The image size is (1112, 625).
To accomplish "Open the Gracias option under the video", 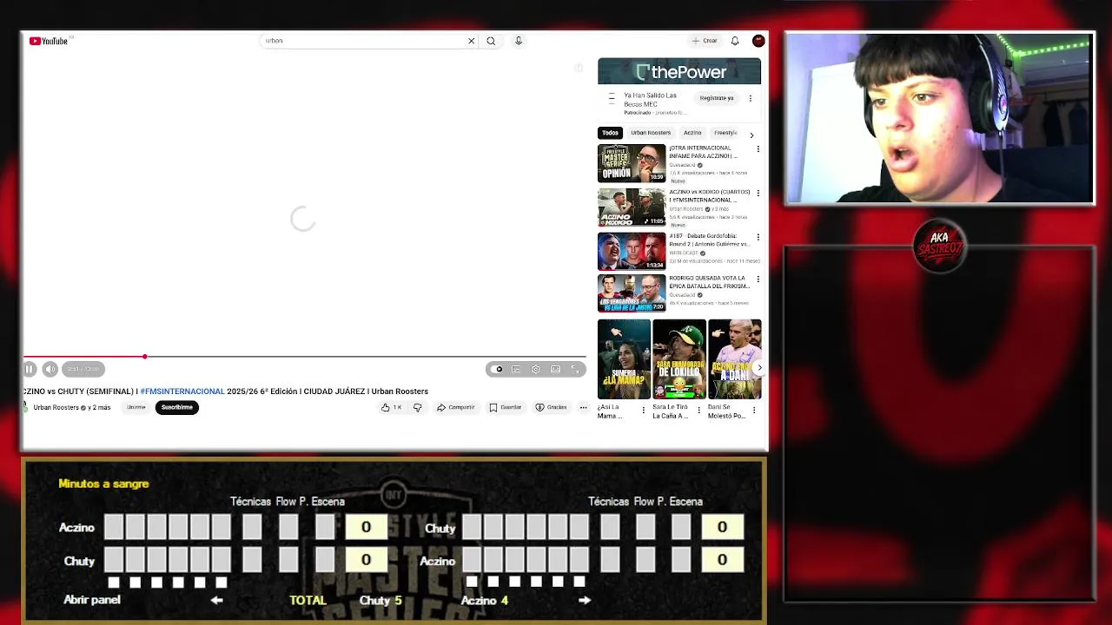I will [x=552, y=407].
